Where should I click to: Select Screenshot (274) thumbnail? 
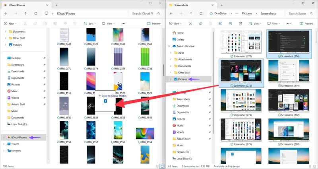(x=289, y=72)
